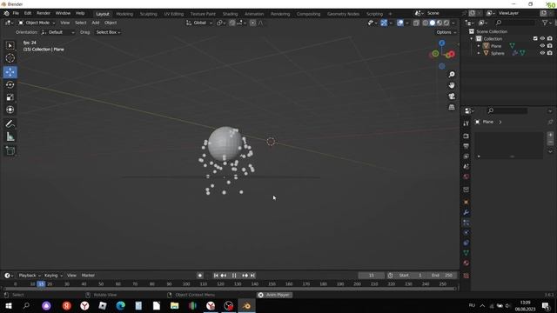Switch to solid viewport shading
The height and width of the screenshot is (313, 557).
click(432, 23)
